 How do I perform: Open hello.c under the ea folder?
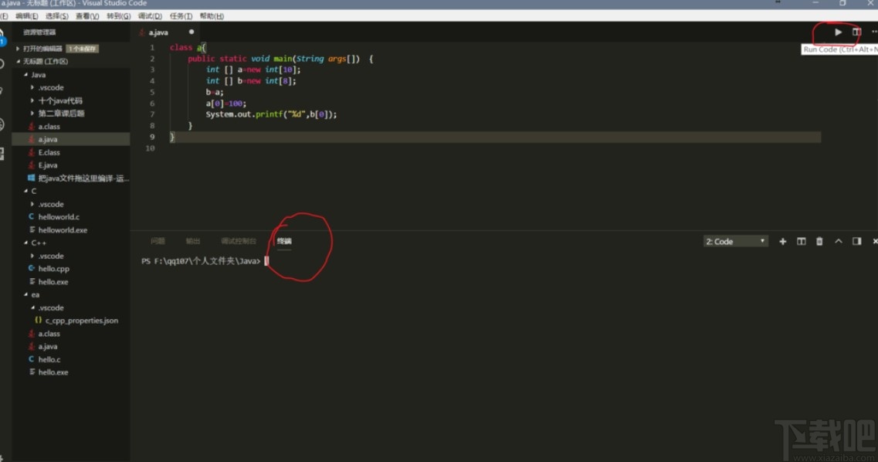49,359
